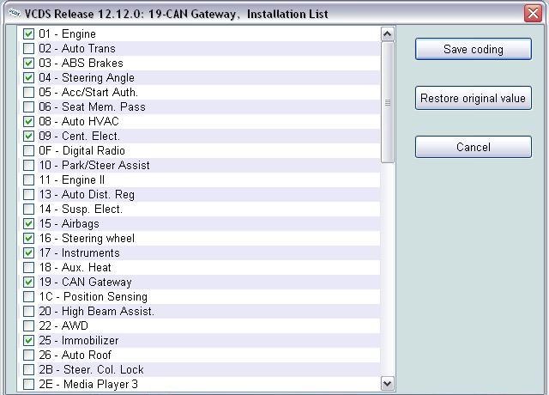
Task: Toggle 04 - Steering Angle checkbox
Action: tap(28, 78)
